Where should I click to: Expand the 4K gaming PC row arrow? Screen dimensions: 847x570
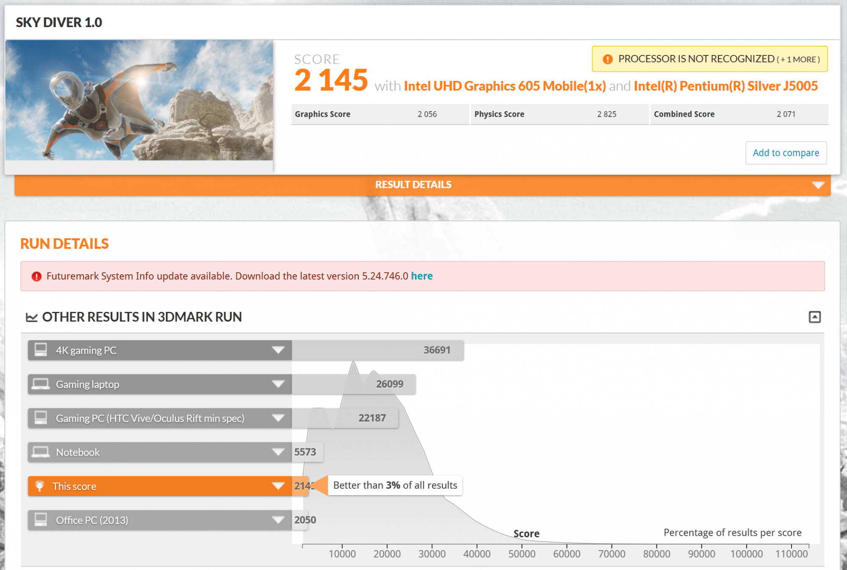click(x=278, y=350)
